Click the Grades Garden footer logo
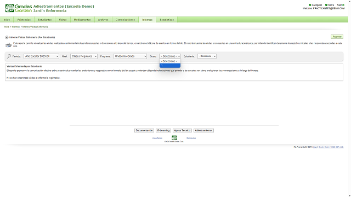This screenshot has height=197, width=351. pyautogui.click(x=174, y=137)
